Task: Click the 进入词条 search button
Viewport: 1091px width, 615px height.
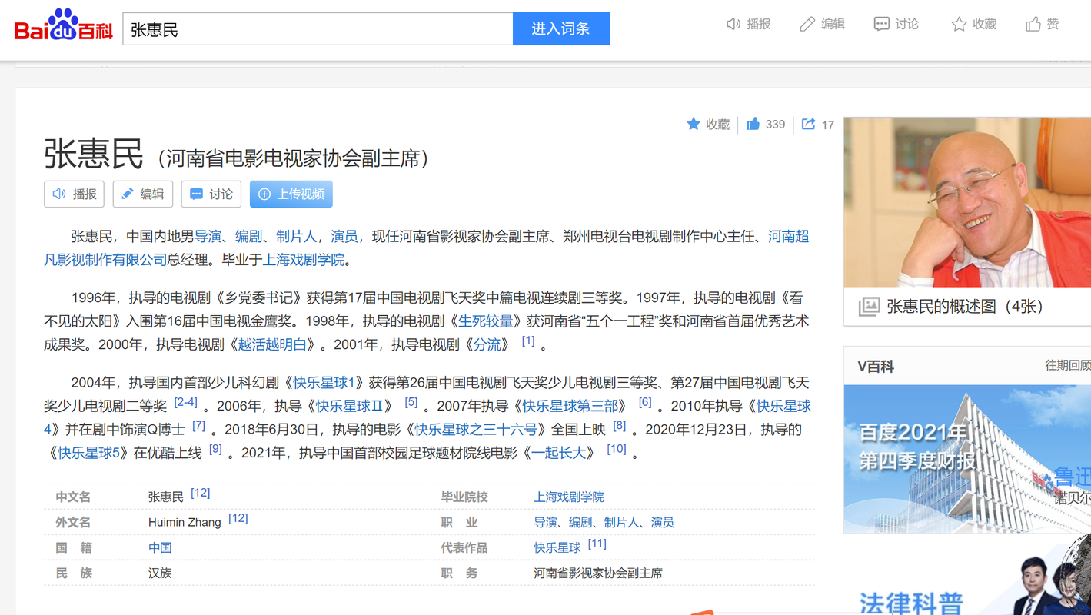Action: coord(561,28)
